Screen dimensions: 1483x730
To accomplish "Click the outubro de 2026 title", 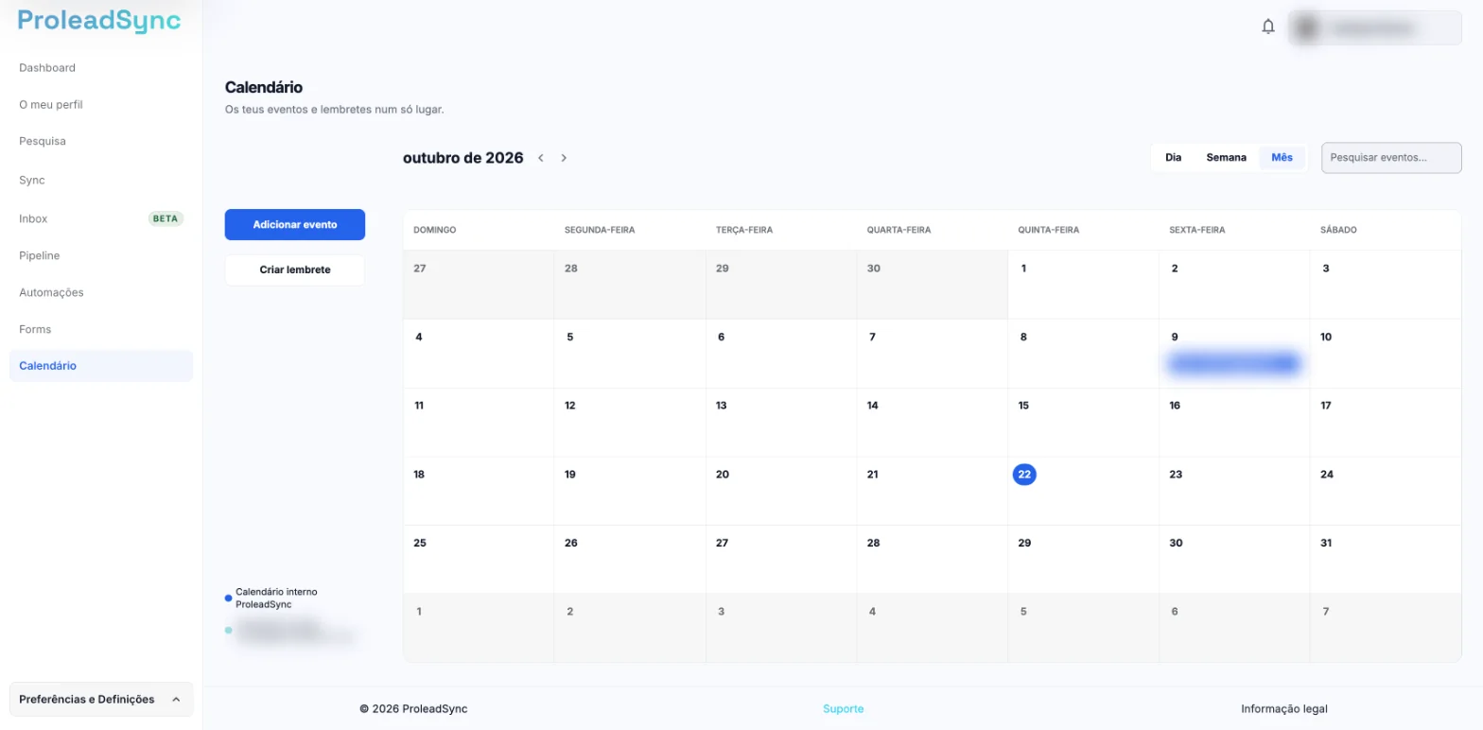I will [462, 158].
